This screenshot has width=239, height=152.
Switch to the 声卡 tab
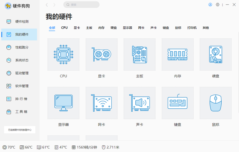click(x=154, y=28)
